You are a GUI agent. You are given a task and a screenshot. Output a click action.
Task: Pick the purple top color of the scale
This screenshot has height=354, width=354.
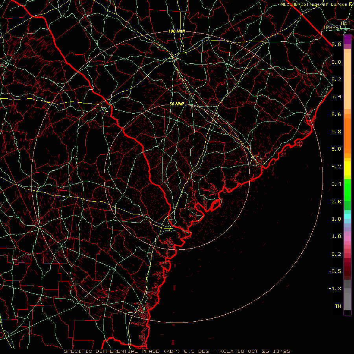[x=347, y=39]
